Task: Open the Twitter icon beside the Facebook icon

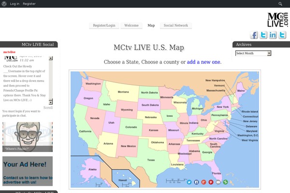Action: [263, 35]
